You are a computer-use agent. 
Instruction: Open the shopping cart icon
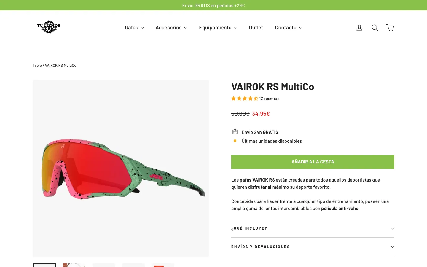pos(390,28)
